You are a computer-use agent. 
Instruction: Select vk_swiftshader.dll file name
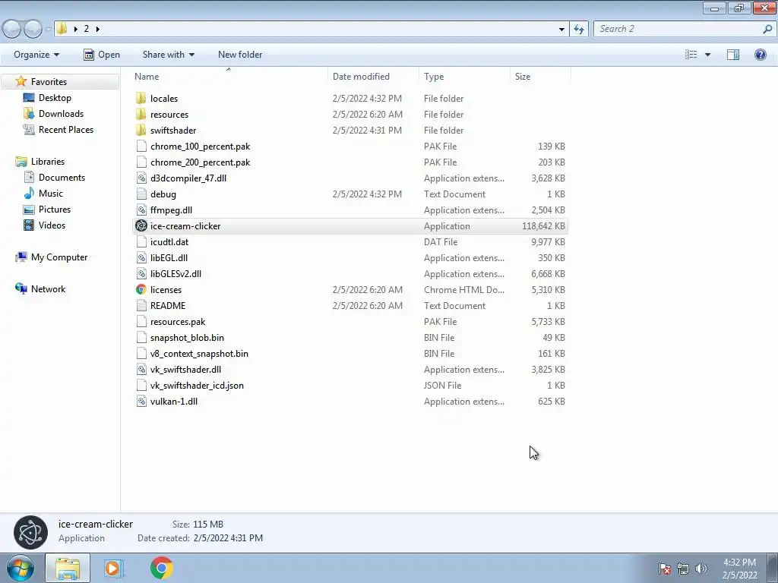coord(185,370)
